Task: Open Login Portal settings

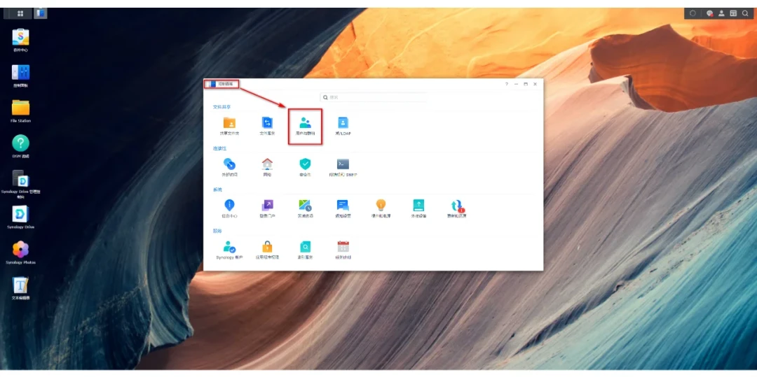Action: 267,209
